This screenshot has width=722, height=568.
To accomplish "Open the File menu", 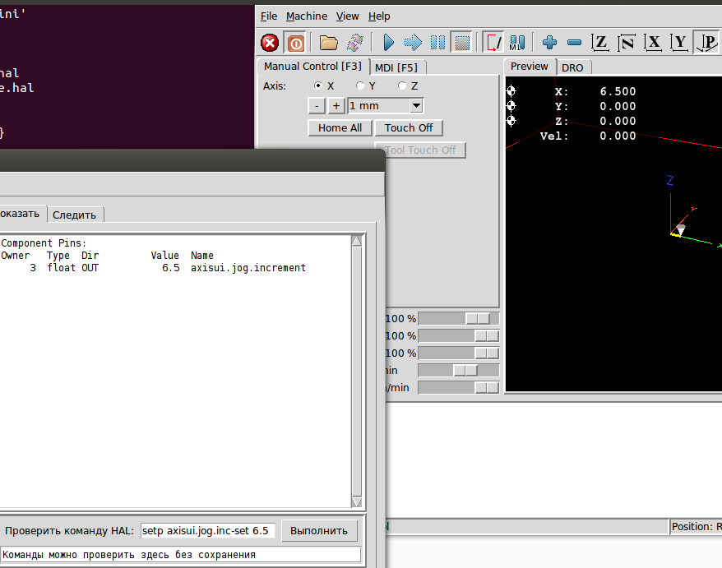I will (x=269, y=16).
